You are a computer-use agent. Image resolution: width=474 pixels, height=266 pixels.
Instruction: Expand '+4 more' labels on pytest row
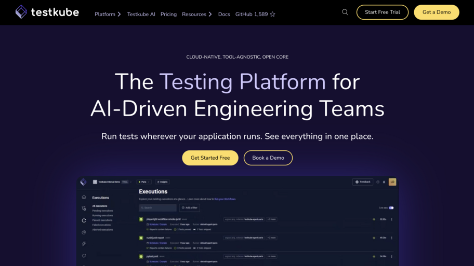tap(271, 256)
